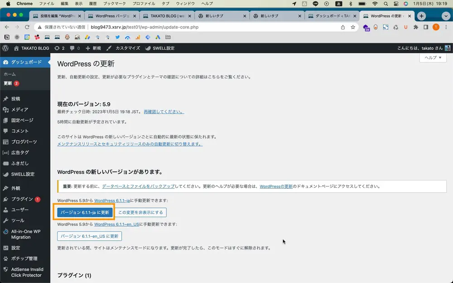
Task: Open 固定ページ in the sidebar
Action: 25,120
